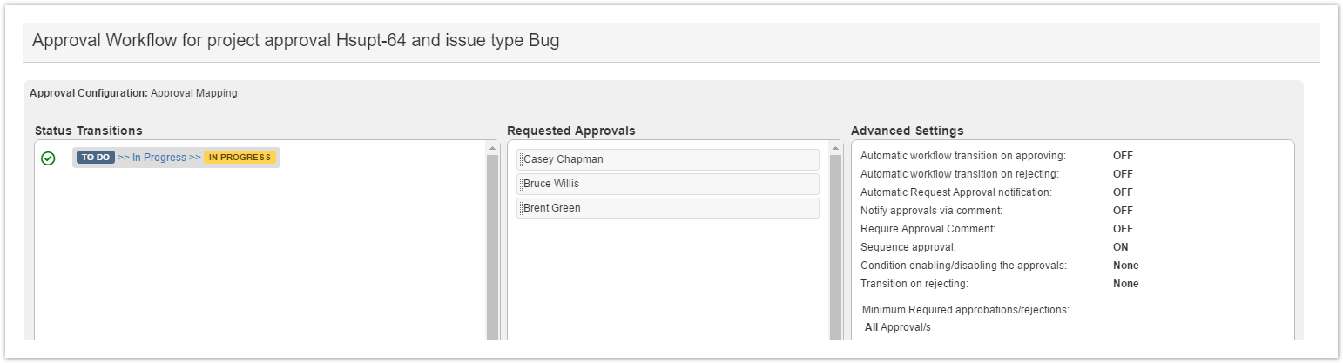
Task: Click the yellow IN PROGRESS status badge
Action: pos(240,158)
